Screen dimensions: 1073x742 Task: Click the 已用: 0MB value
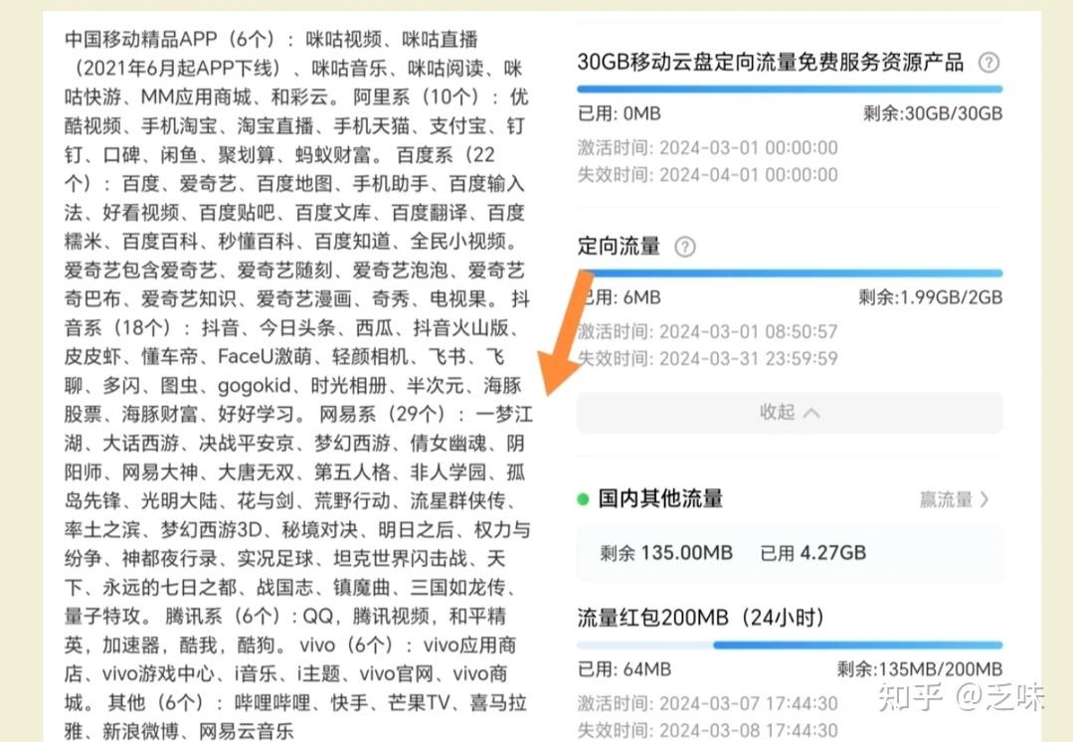[620, 113]
